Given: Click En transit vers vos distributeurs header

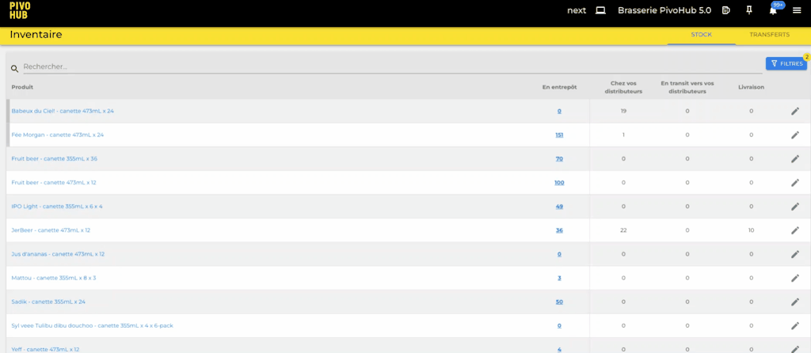Looking at the screenshot, I should [687, 87].
